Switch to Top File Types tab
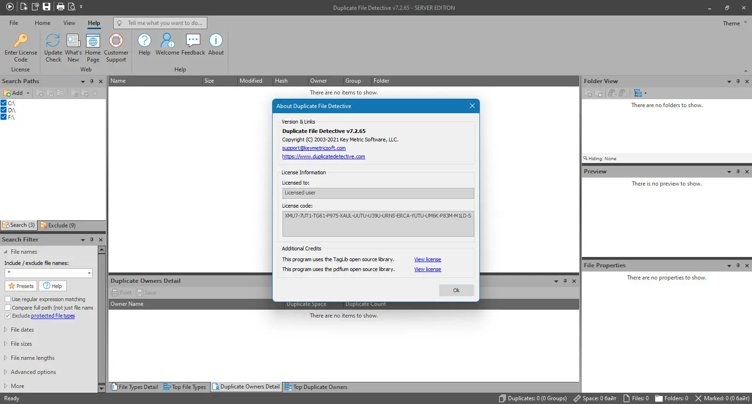This screenshot has width=752, height=404. pos(185,387)
